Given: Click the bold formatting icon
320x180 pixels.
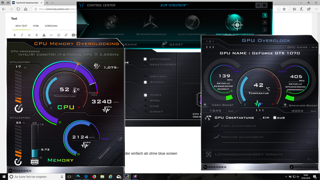Looking at the screenshot, I should (x=14, y=35).
